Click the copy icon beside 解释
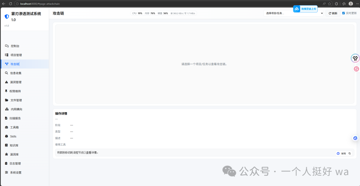Viewport: 360px width, 186px height. [x=350, y=153]
